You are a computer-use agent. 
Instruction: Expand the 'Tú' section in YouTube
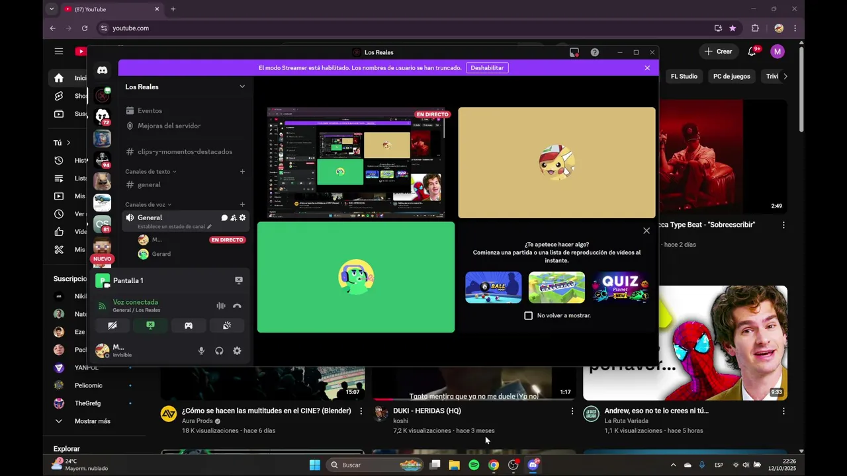tap(62, 143)
